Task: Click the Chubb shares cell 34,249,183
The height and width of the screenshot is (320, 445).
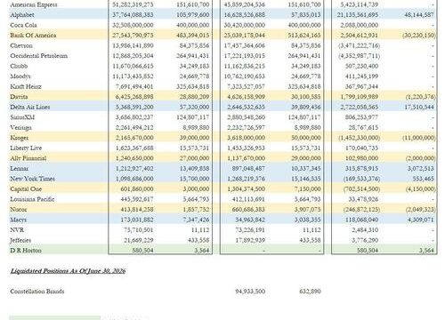Action: click(194, 66)
